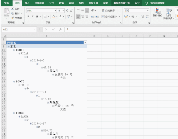Switch to the 插入 ribbon tab

(x=27, y=3)
